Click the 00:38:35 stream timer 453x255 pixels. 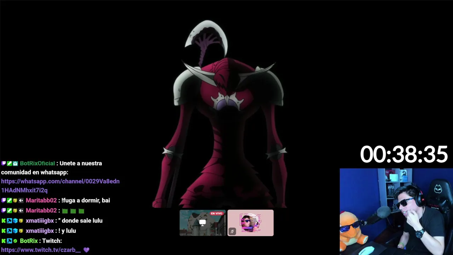pos(404,155)
